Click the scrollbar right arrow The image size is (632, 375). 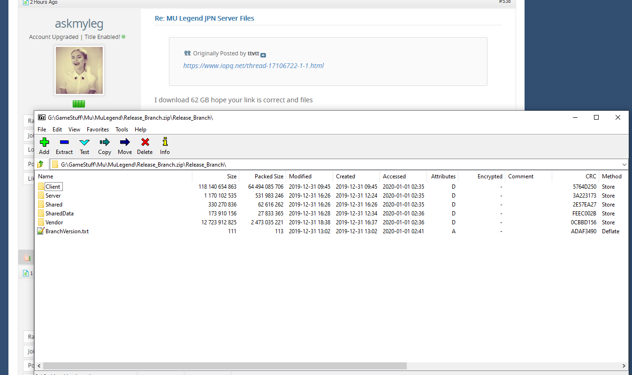624,366
